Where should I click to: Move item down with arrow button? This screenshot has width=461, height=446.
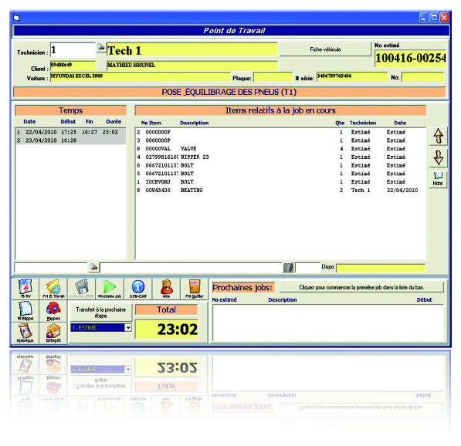coord(438,157)
